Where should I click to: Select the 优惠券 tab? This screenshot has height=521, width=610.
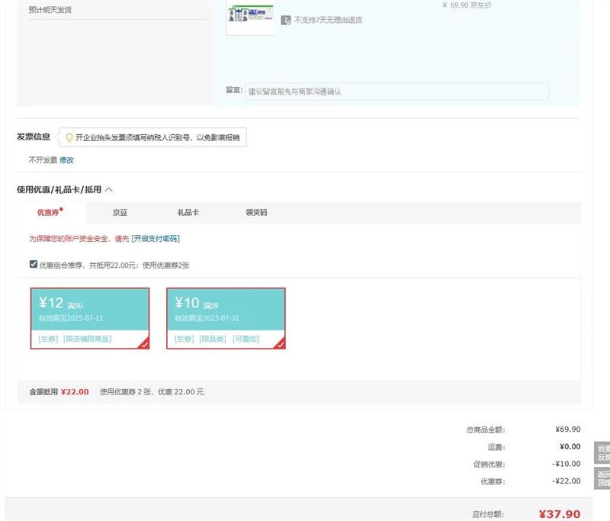pos(48,213)
